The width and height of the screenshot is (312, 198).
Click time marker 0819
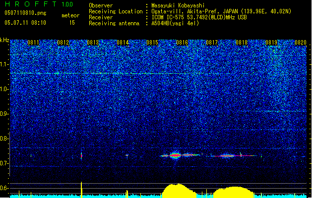tap(271, 43)
